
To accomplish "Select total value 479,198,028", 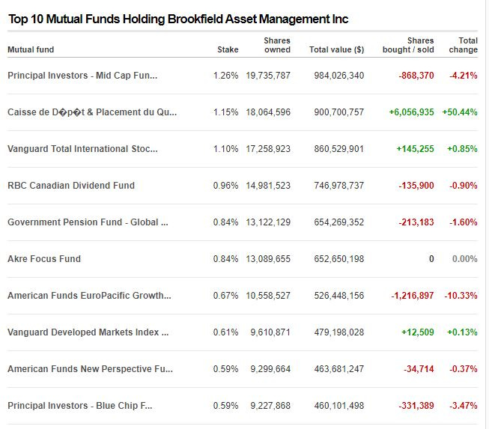I will point(339,332).
